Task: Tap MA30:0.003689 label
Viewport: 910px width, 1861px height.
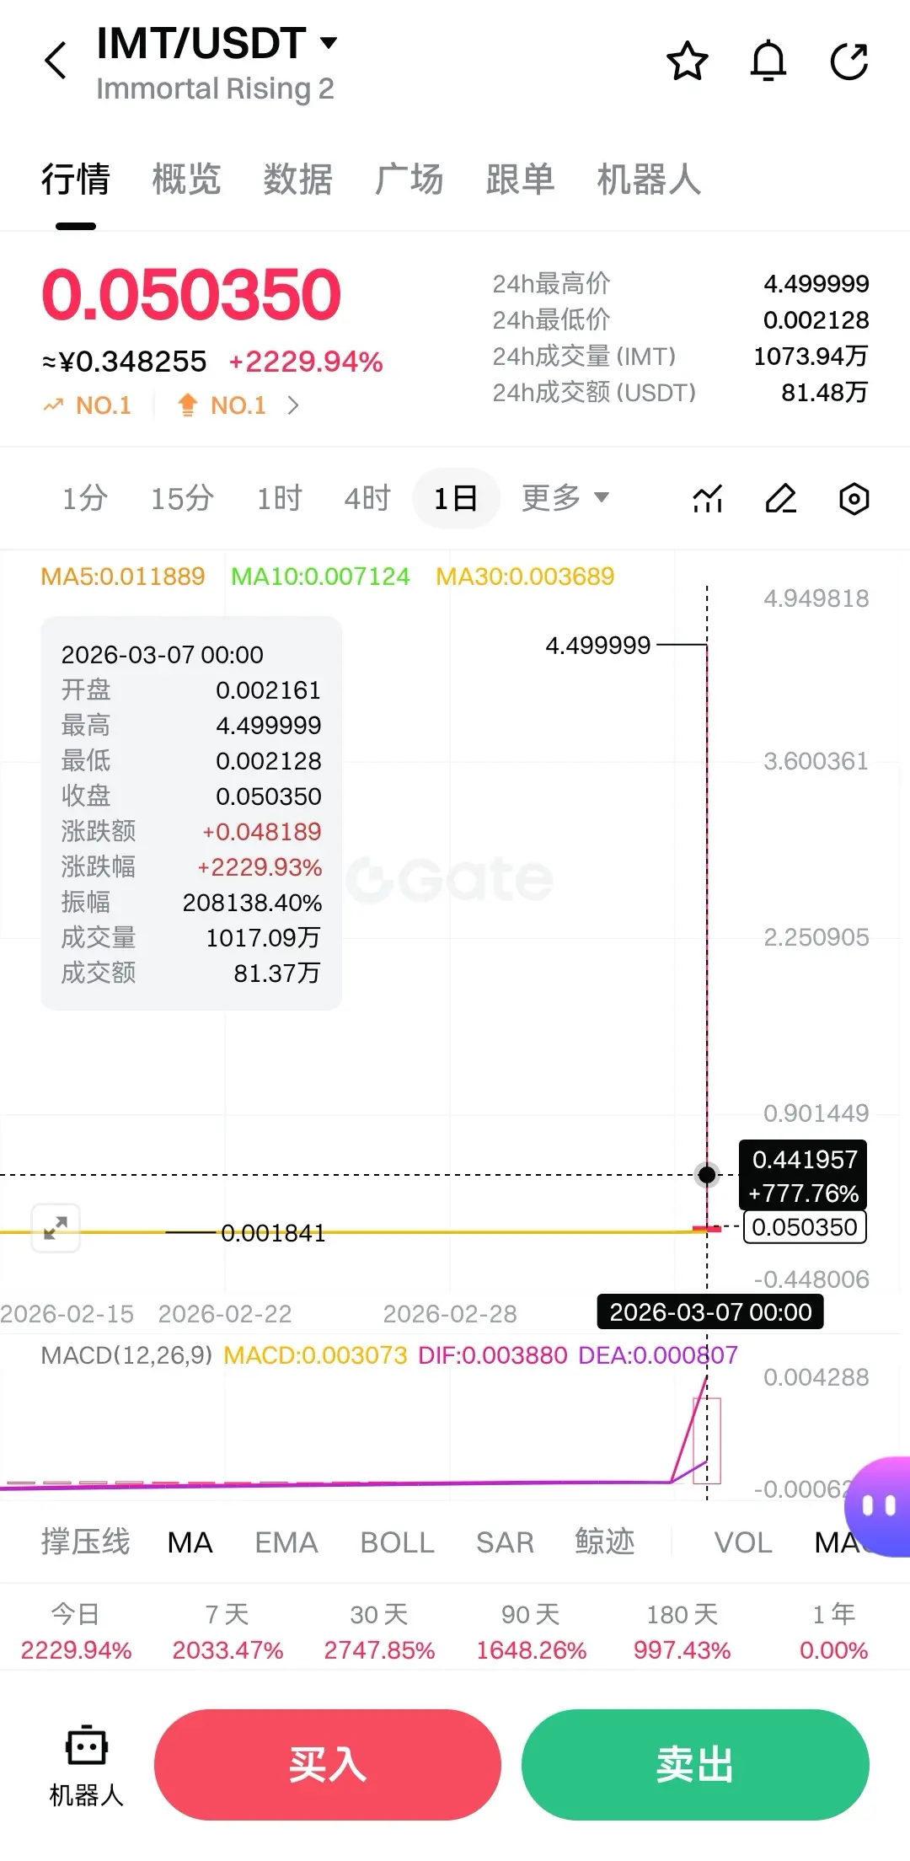Action: [525, 577]
